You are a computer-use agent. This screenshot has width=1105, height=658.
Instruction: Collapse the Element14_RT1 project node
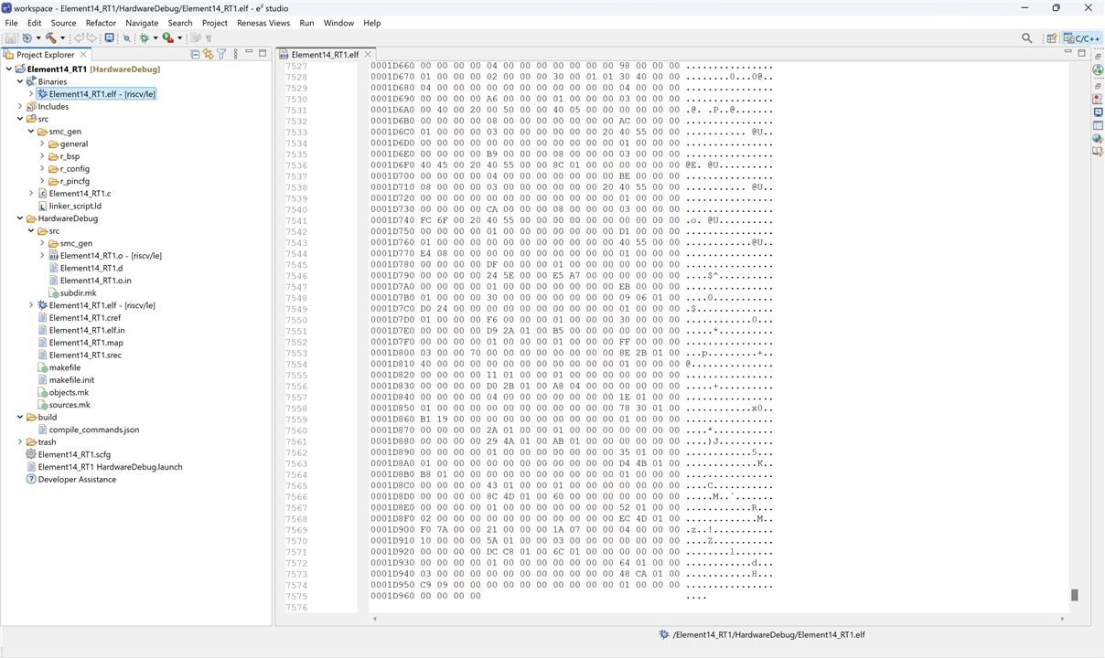[9, 69]
